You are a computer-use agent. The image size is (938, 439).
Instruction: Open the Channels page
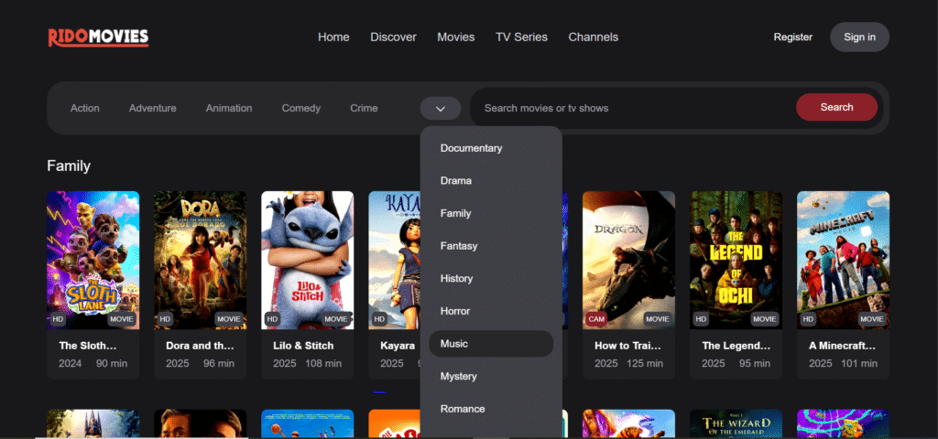[x=593, y=37]
